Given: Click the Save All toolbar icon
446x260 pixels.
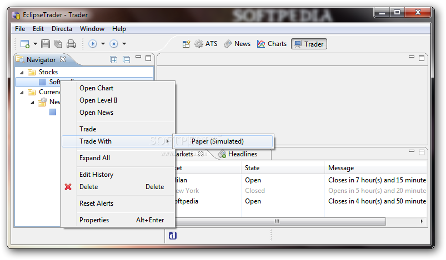Looking at the screenshot, I should tap(58, 44).
